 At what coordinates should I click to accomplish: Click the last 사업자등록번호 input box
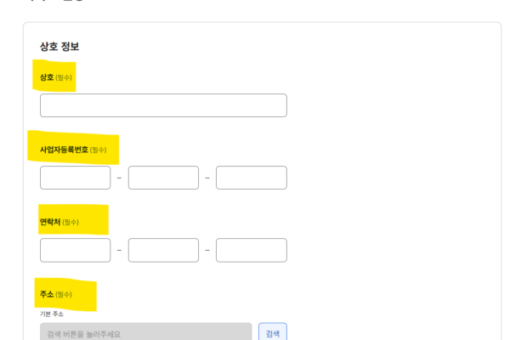point(252,178)
